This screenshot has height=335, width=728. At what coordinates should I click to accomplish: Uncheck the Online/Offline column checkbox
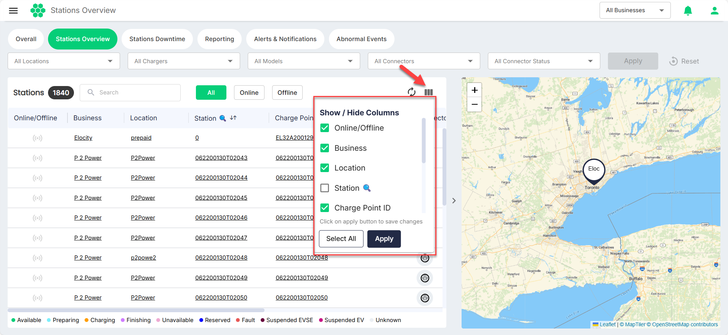click(x=325, y=128)
